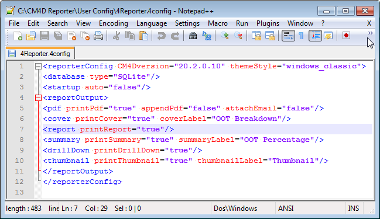Open the Macro menu
380x219 pixels.
(218, 23)
